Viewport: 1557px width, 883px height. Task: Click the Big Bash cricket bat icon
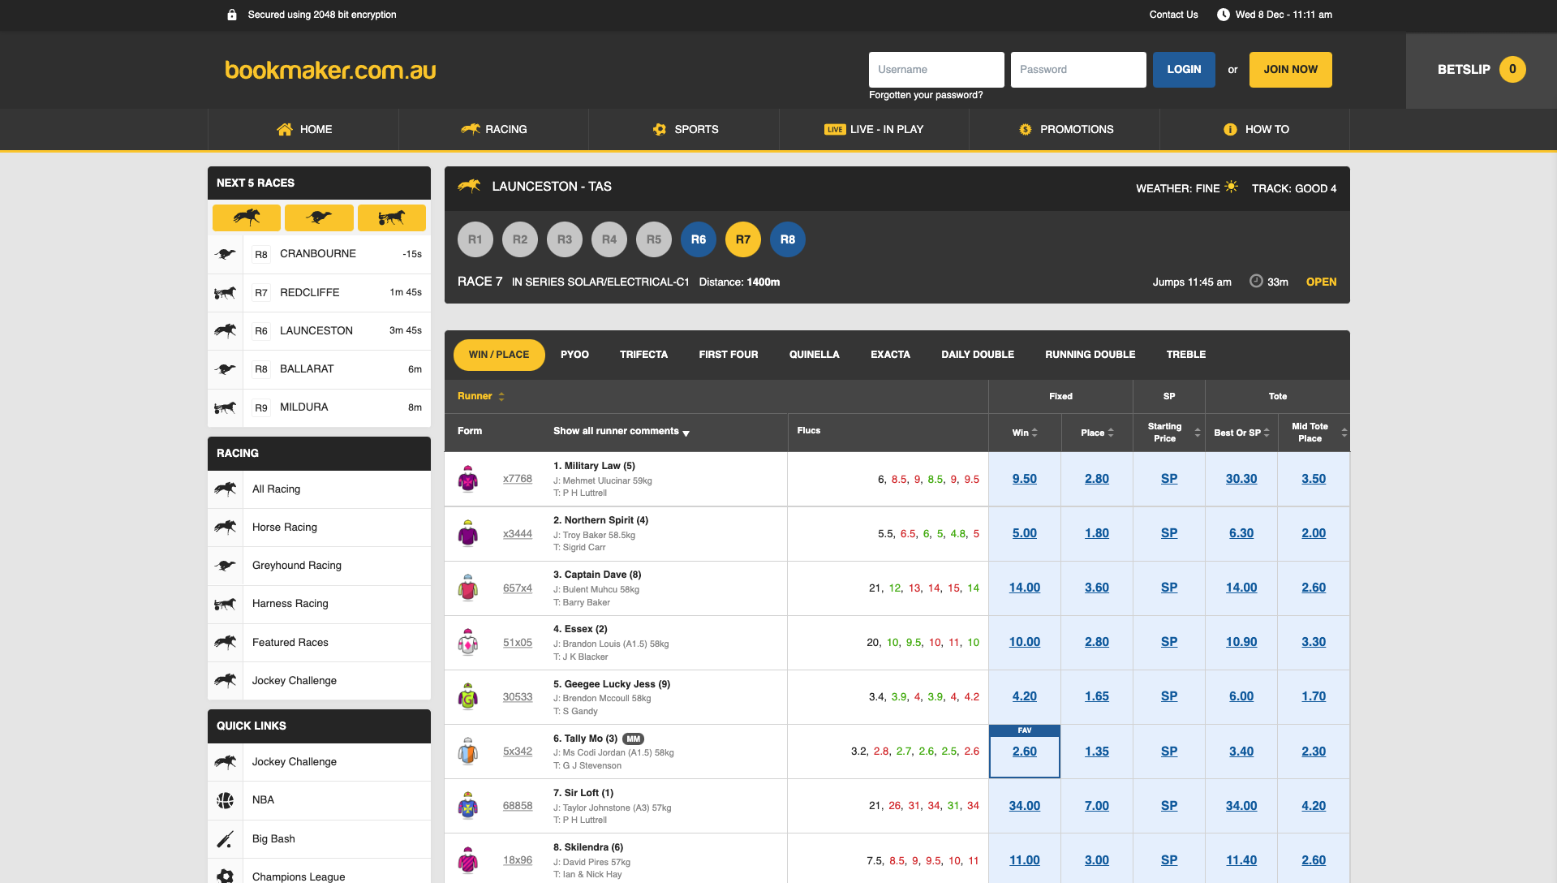coord(226,838)
